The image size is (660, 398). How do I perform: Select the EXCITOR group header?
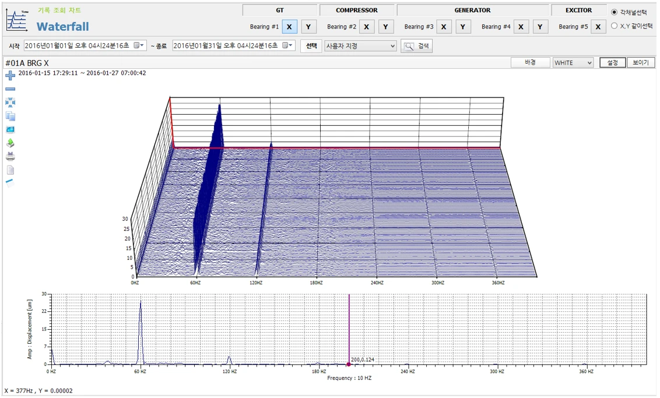pyautogui.click(x=579, y=10)
